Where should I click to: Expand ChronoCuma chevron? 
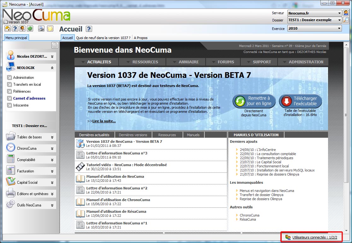click(52, 148)
